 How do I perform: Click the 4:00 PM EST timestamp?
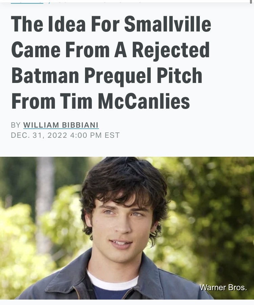(x=95, y=135)
